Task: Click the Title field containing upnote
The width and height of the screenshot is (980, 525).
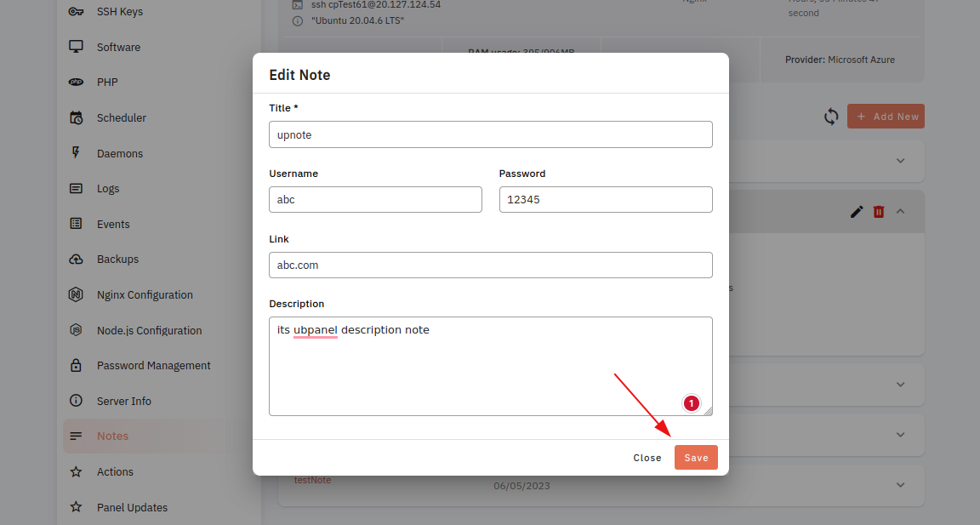Action: click(491, 134)
